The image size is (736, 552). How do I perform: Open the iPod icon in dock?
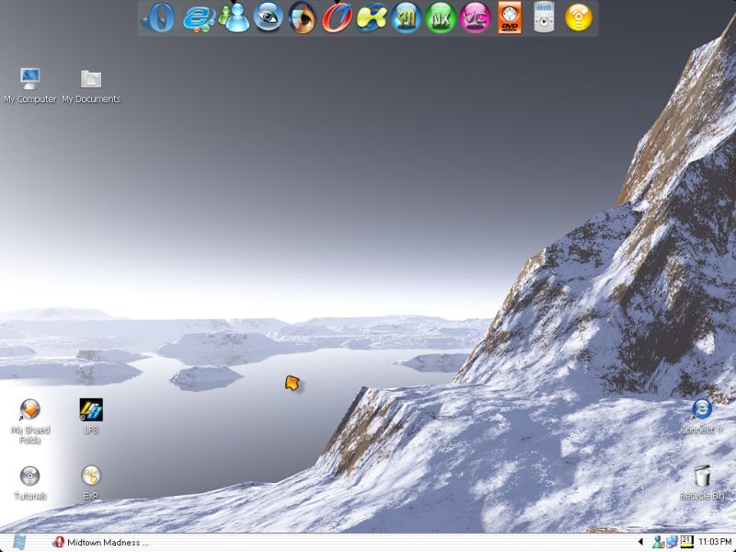(x=544, y=17)
